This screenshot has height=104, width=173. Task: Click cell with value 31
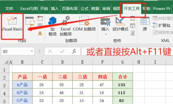coord(83,93)
